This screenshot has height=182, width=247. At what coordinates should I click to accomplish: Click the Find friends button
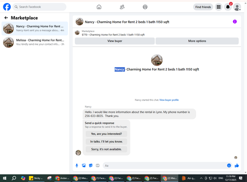pos(203,7)
